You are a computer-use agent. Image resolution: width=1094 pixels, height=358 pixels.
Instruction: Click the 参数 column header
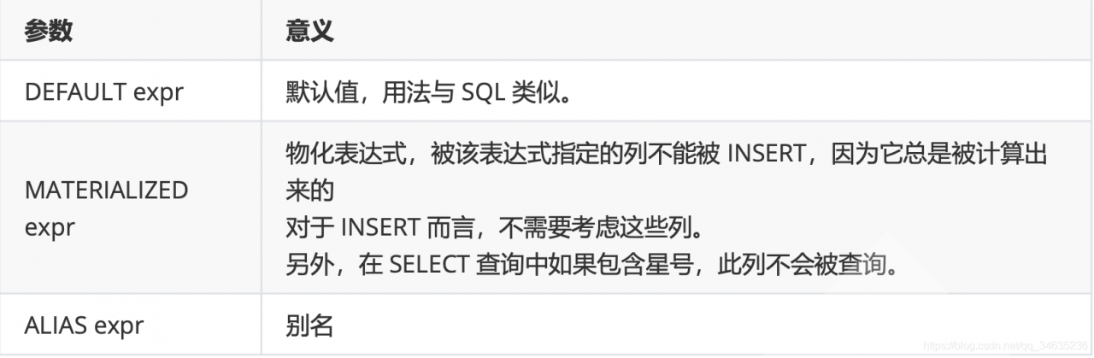coord(49,31)
